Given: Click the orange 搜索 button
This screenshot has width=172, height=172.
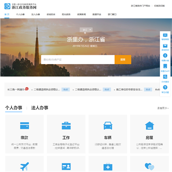Looking at the screenshot, I should [123, 60].
